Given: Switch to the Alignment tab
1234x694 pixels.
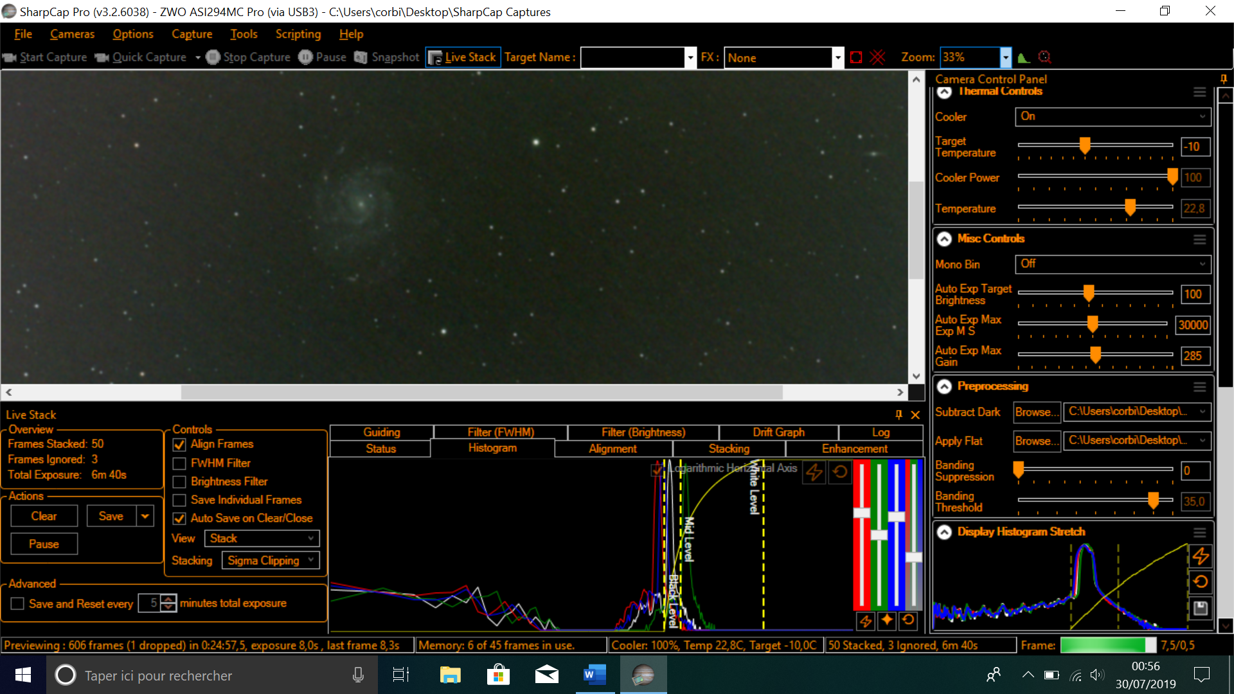Looking at the screenshot, I should click(613, 449).
